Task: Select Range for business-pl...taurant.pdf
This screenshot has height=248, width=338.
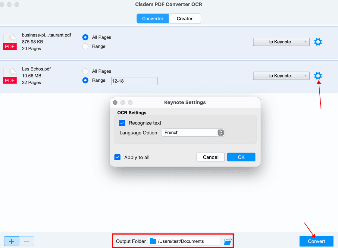Action: (x=85, y=46)
